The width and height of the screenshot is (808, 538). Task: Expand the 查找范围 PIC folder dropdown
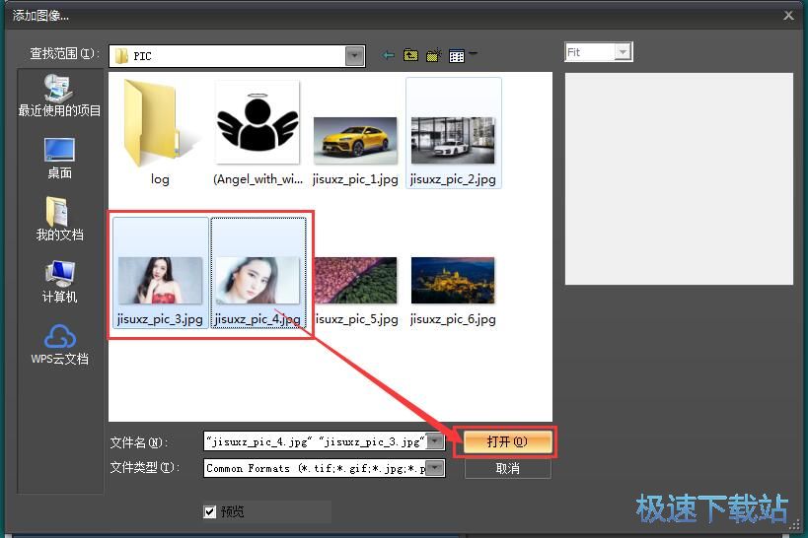[354, 56]
